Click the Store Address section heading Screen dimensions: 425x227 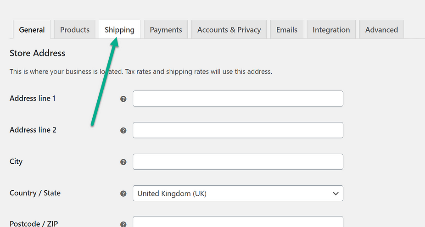click(x=37, y=53)
